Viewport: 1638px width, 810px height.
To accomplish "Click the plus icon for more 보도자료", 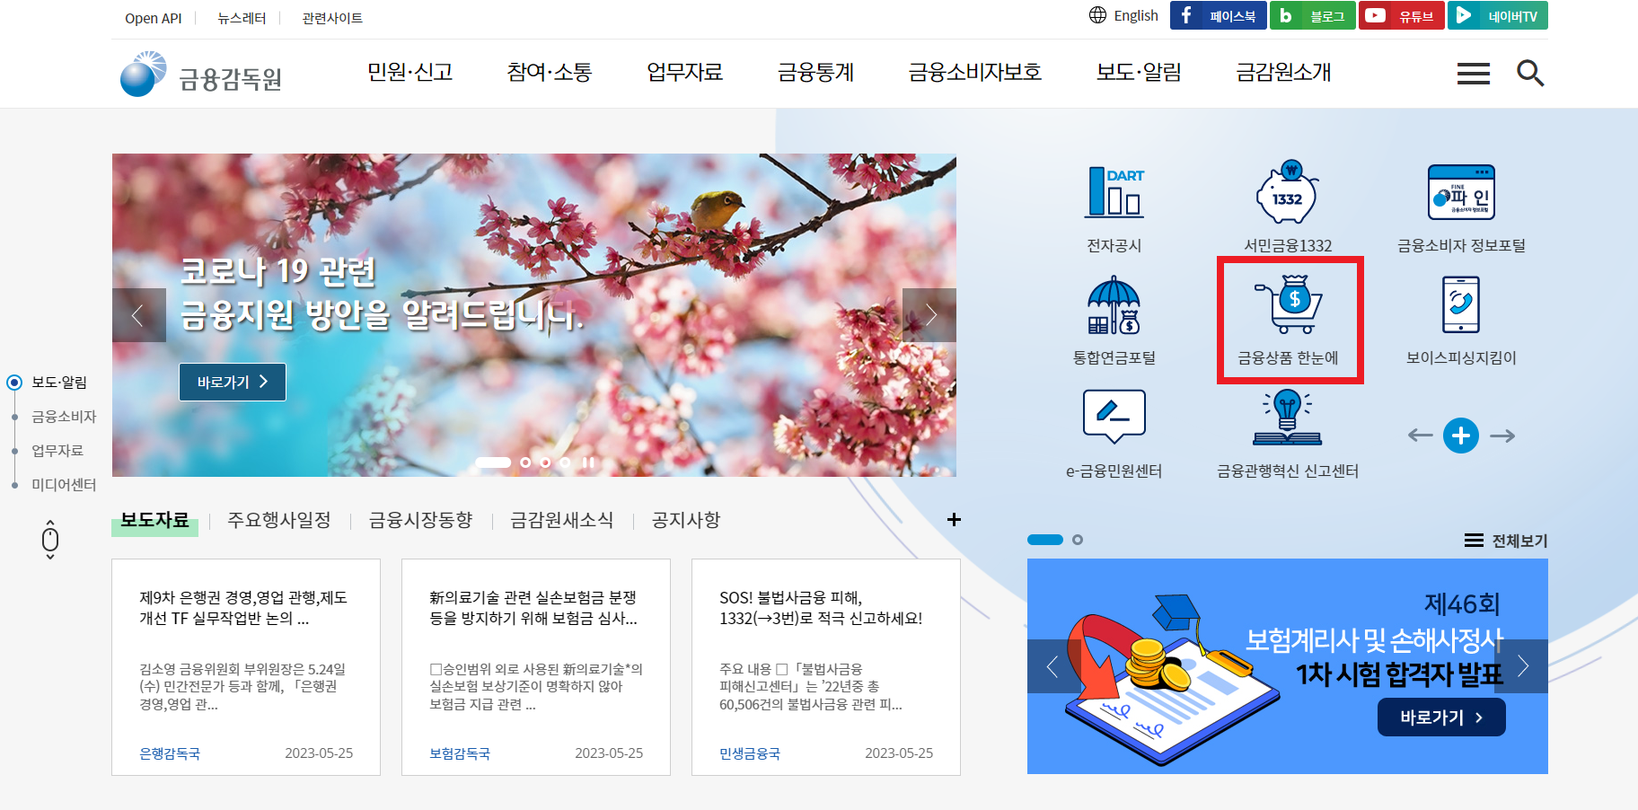I will click(x=954, y=520).
